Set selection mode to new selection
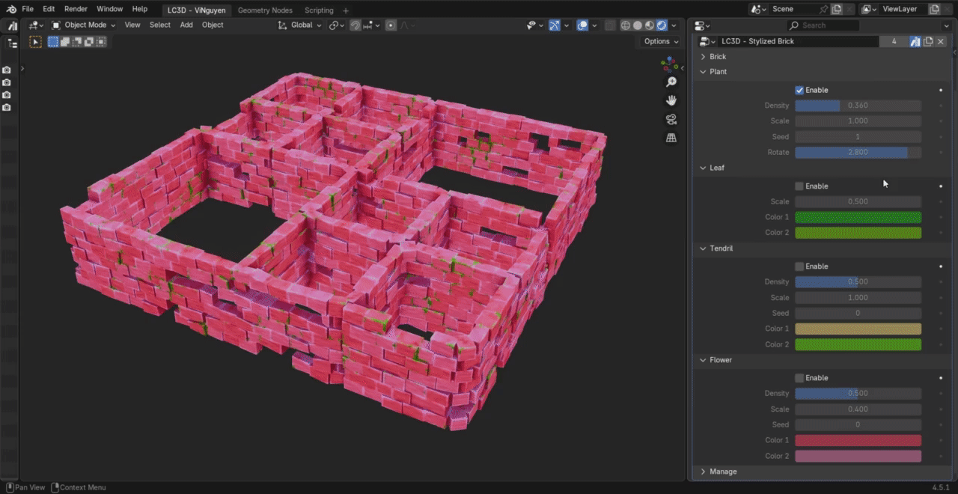The height and width of the screenshot is (494, 958). [x=53, y=42]
